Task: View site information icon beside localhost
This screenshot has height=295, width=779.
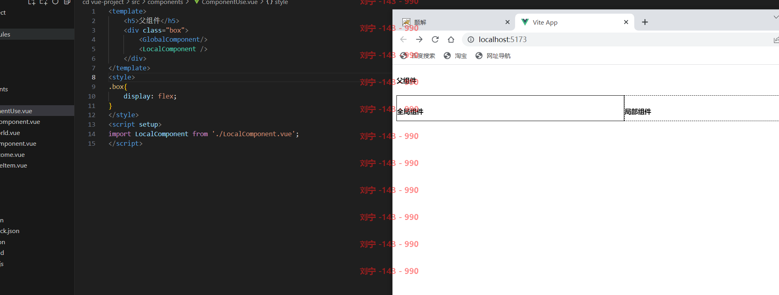Action: coord(471,39)
